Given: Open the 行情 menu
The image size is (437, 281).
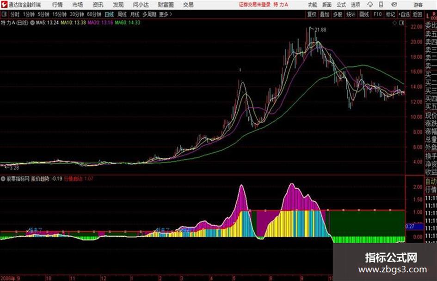Looking at the screenshot, I should 57,5.
